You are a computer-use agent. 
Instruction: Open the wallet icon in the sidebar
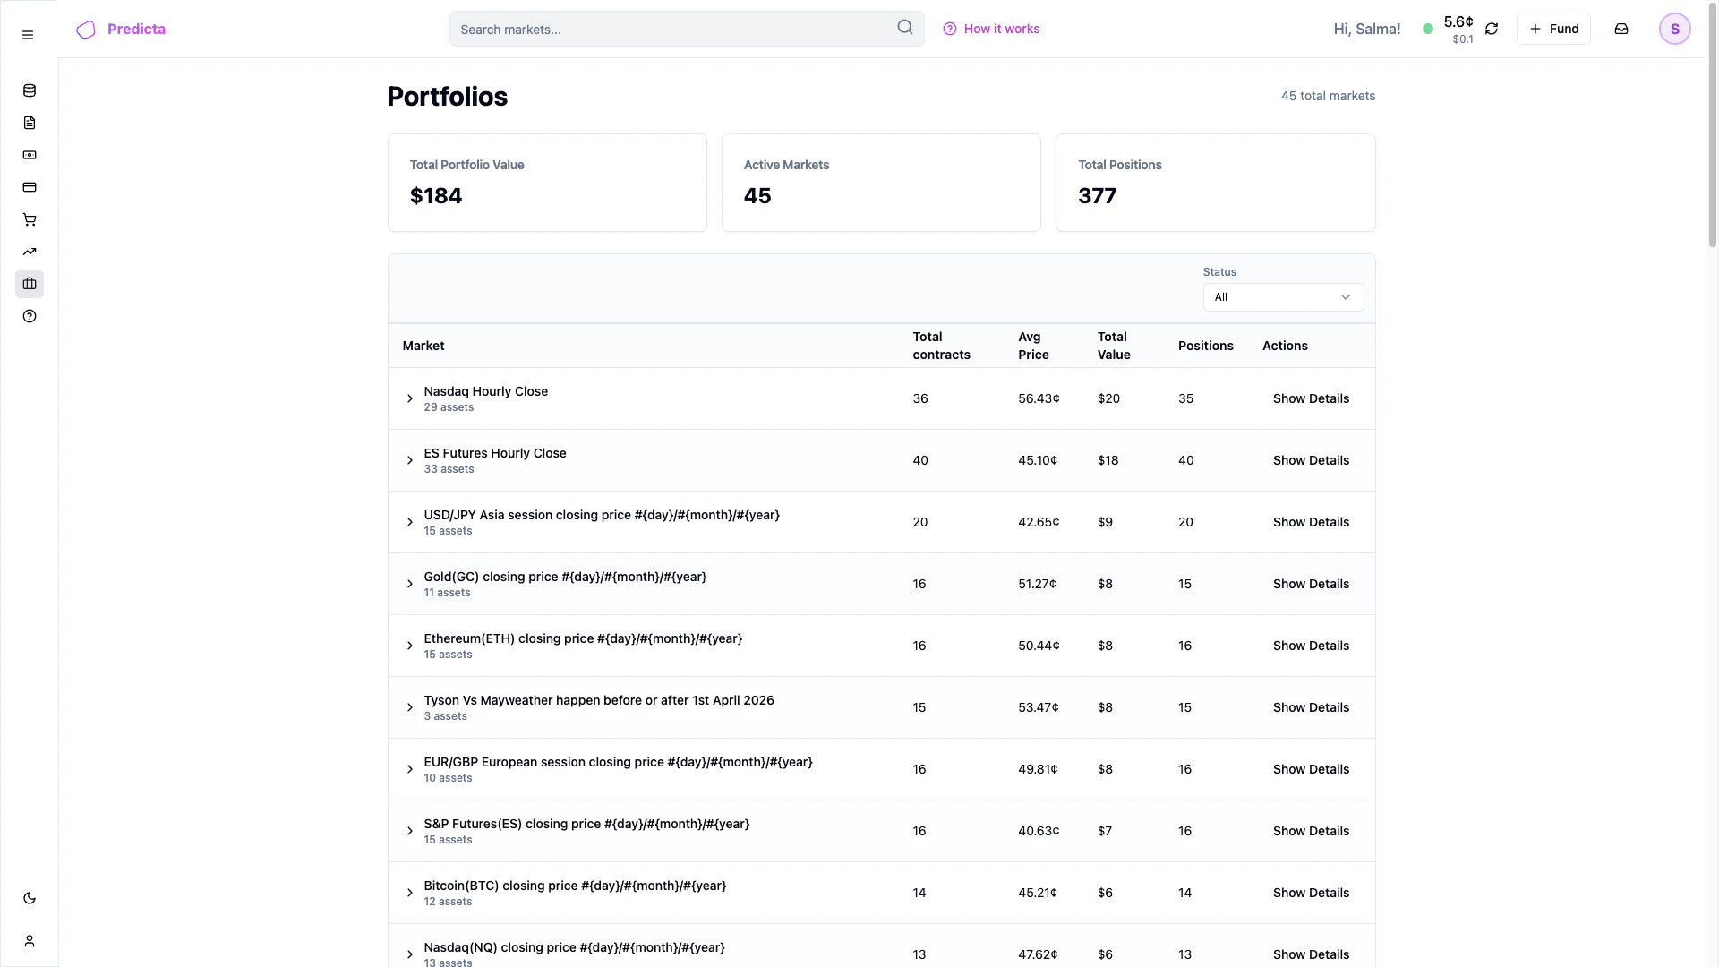30,155
